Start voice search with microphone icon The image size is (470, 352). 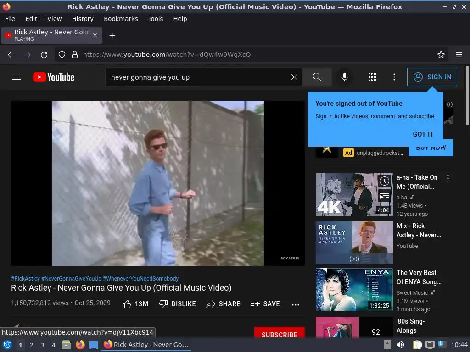pyautogui.click(x=345, y=77)
